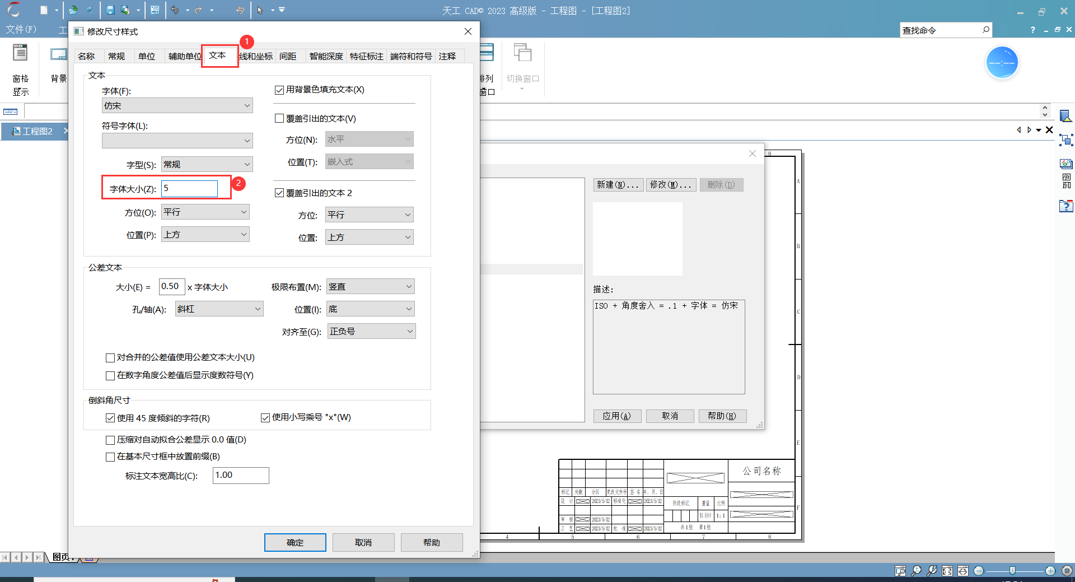Click the 字体大小(Z) input field
This screenshot has height=582, width=1075.
189,189
